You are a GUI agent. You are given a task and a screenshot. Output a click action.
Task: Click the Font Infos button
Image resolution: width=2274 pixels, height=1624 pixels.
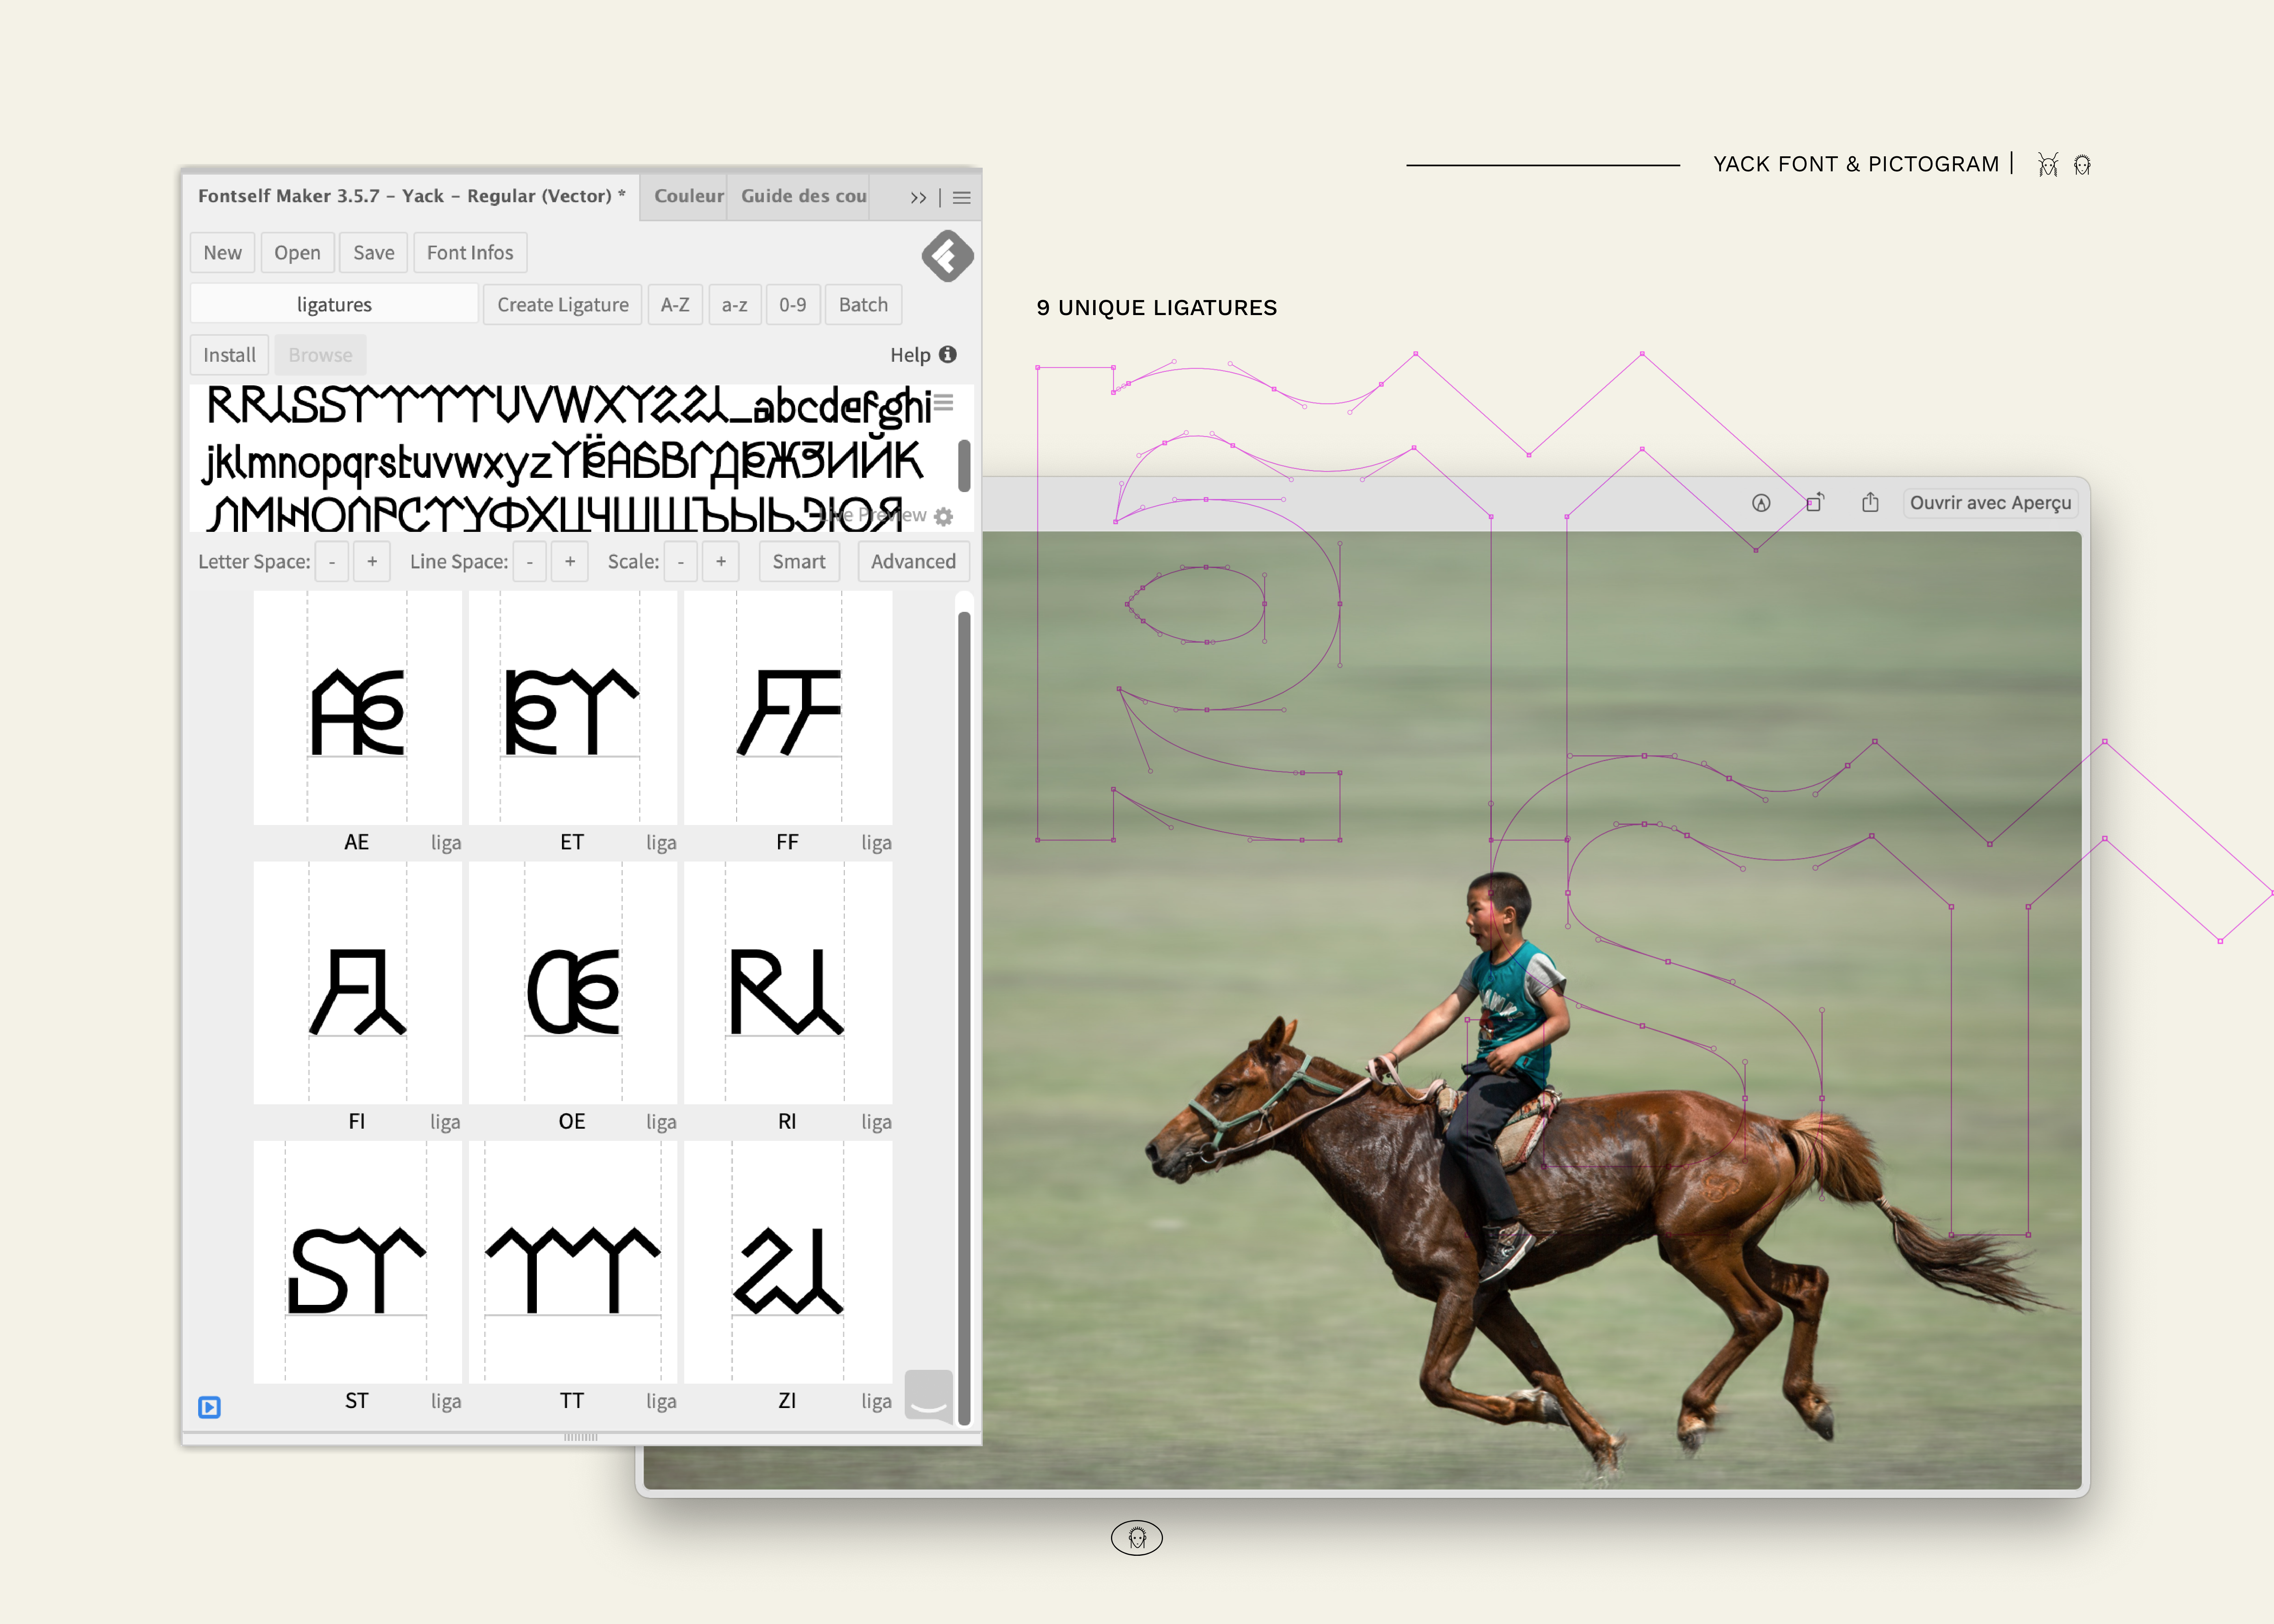click(469, 253)
